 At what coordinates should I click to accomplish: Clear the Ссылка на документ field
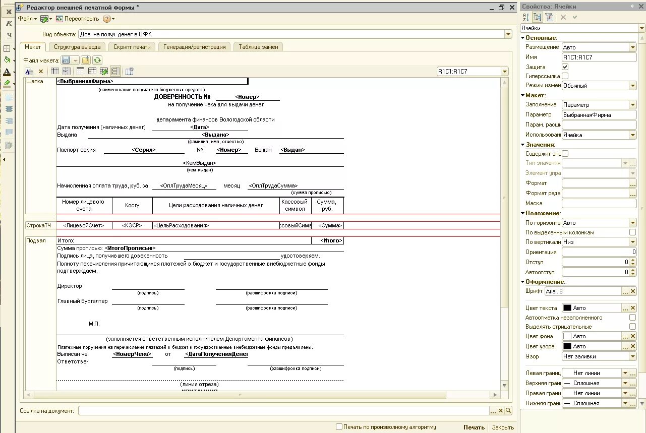[501, 411]
